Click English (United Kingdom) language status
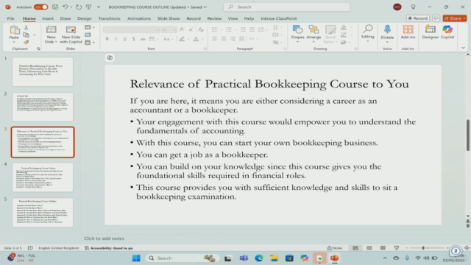 coord(59,248)
